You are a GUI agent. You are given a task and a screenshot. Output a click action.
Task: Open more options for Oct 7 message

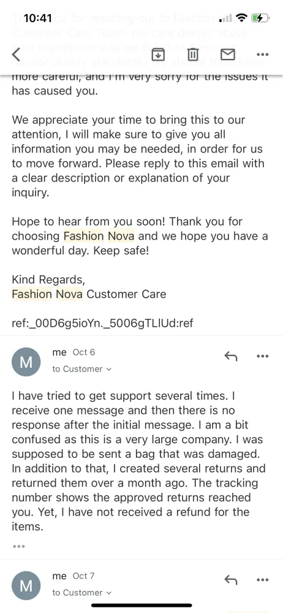point(262,580)
